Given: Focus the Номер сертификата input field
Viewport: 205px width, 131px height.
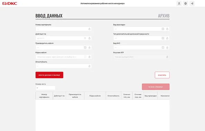Looking at the screenshot, I should click(x=64, y=29).
